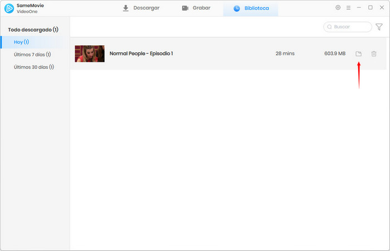The image size is (390, 251).
Task: Switch to the Grabar tab
Action: (x=196, y=8)
